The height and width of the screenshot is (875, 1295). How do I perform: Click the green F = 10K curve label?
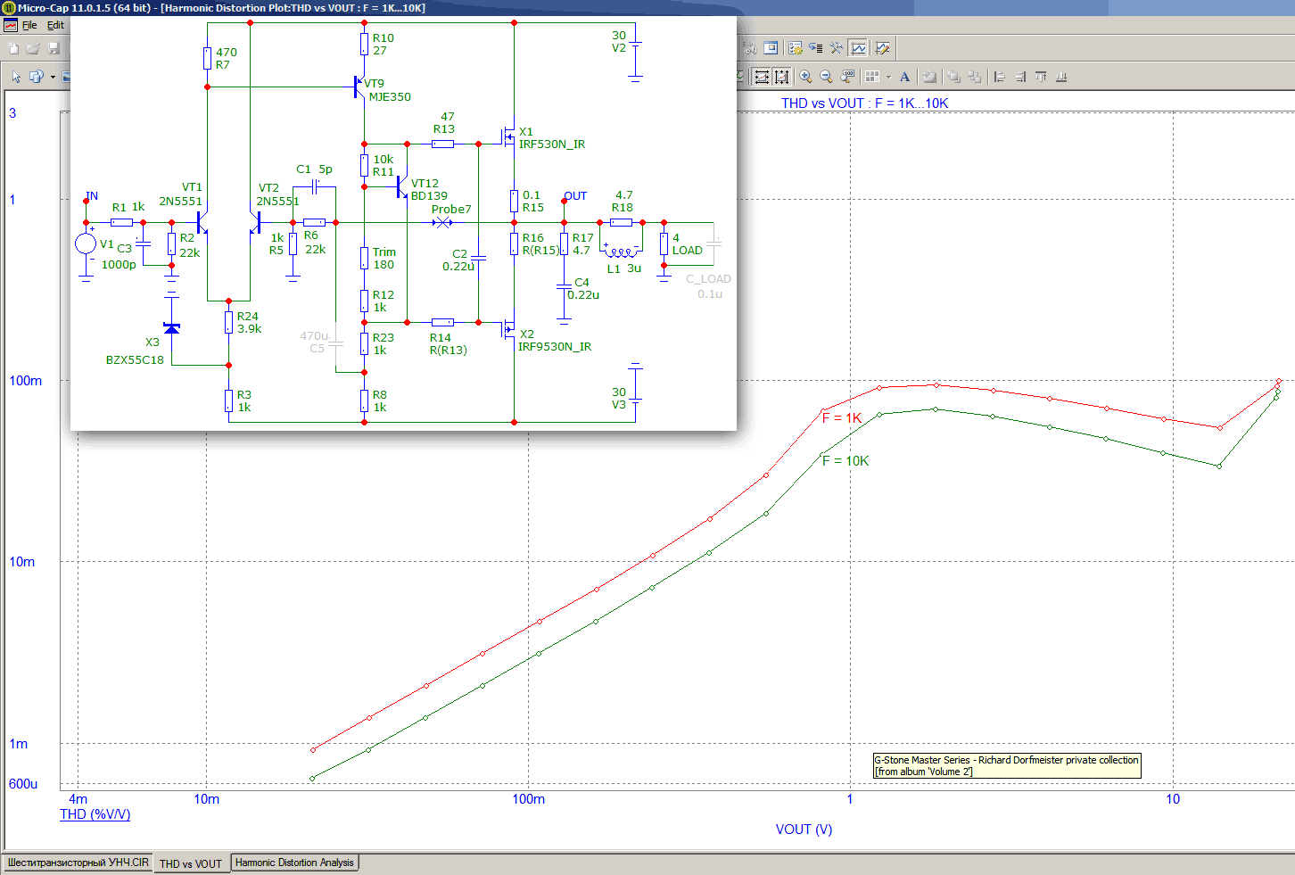(845, 461)
